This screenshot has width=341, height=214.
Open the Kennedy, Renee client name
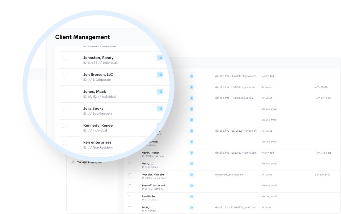tap(98, 126)
